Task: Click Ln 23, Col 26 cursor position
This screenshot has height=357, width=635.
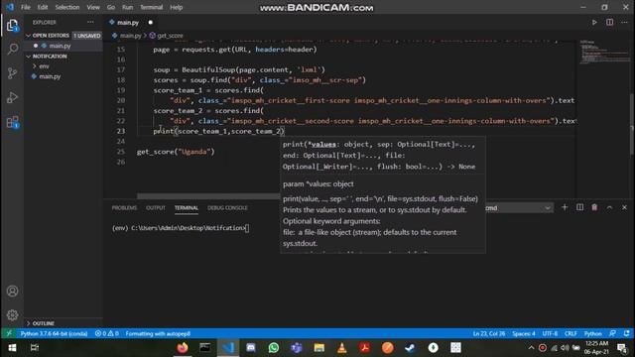Action: [489, 333]
